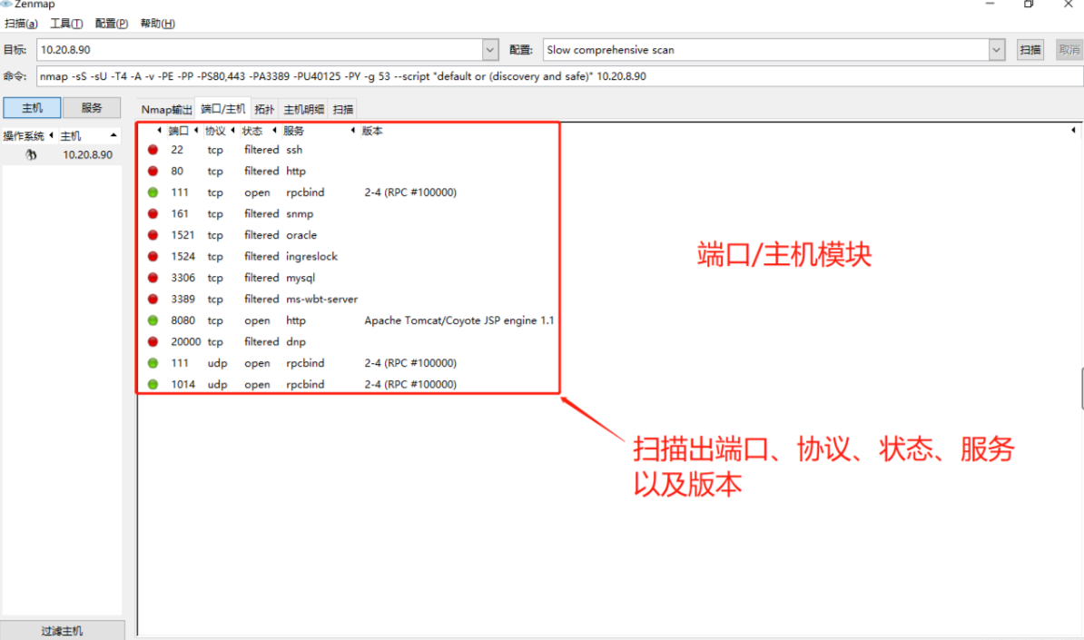Open the 工具(T) menu
Viewport: 1084px width, 640px height.
click(x=66, y=24)
